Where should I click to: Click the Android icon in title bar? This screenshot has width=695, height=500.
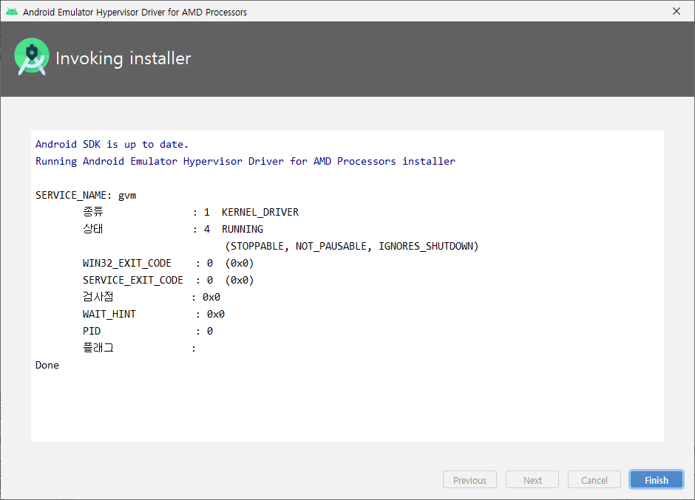point(12,12)
